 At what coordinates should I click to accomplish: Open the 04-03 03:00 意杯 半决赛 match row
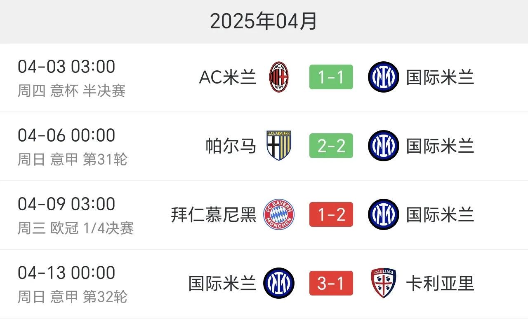tap(264, 77)
